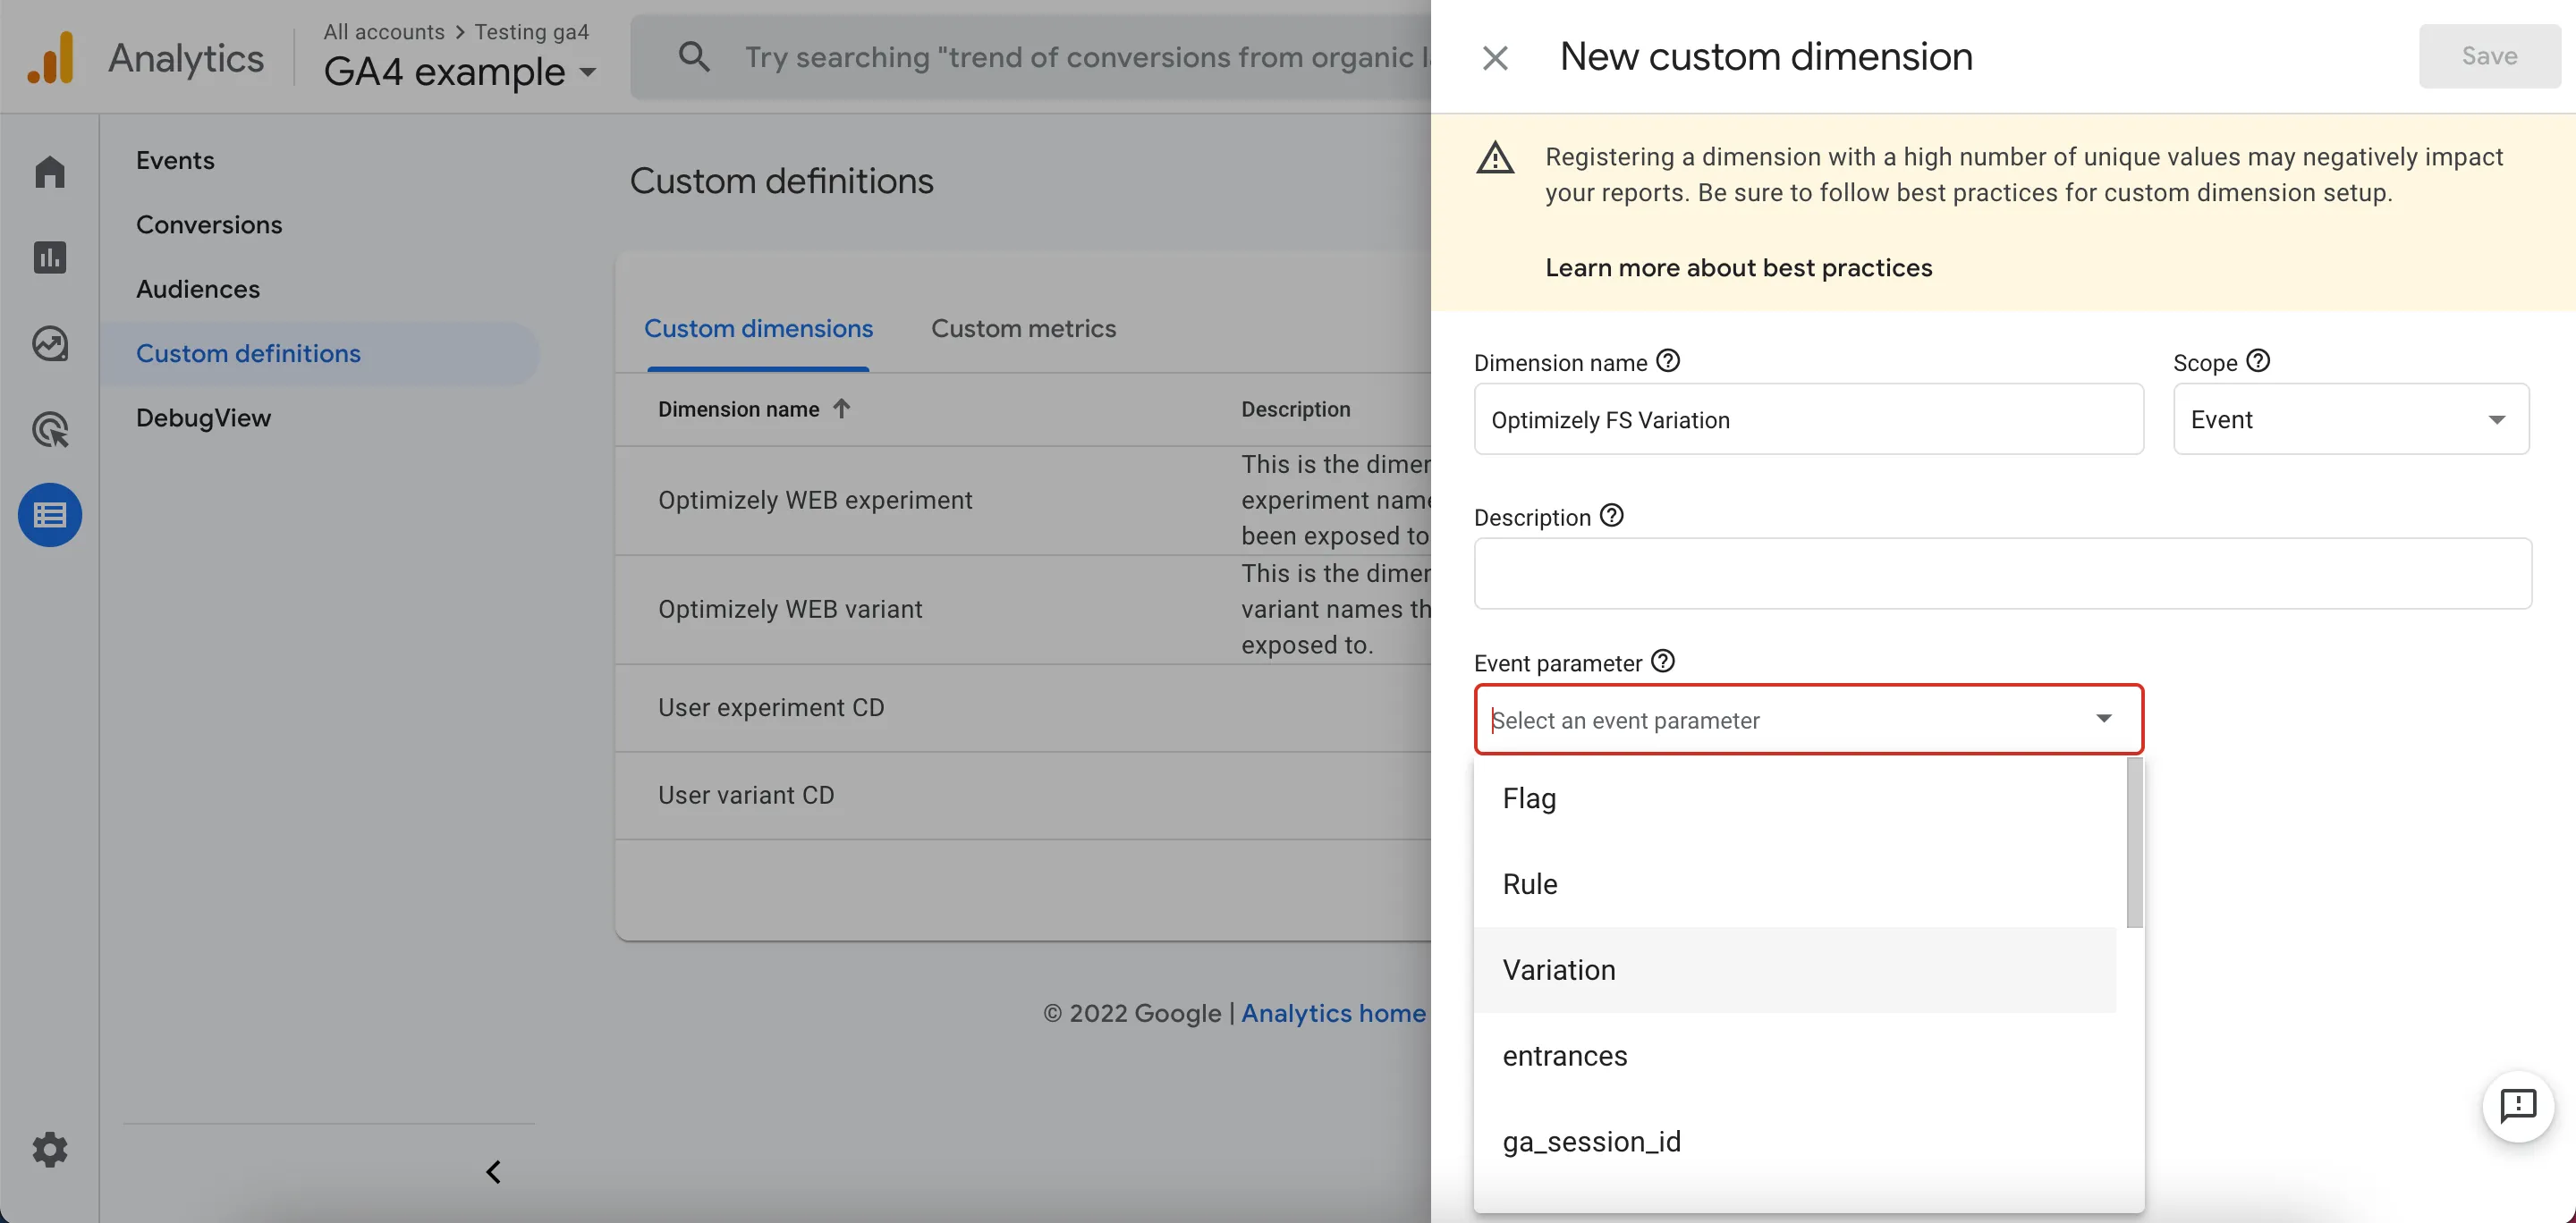2576x1223 pixels.
Task: Click the Optimizely WEB experiment row
Action: tap(1023, 501)
